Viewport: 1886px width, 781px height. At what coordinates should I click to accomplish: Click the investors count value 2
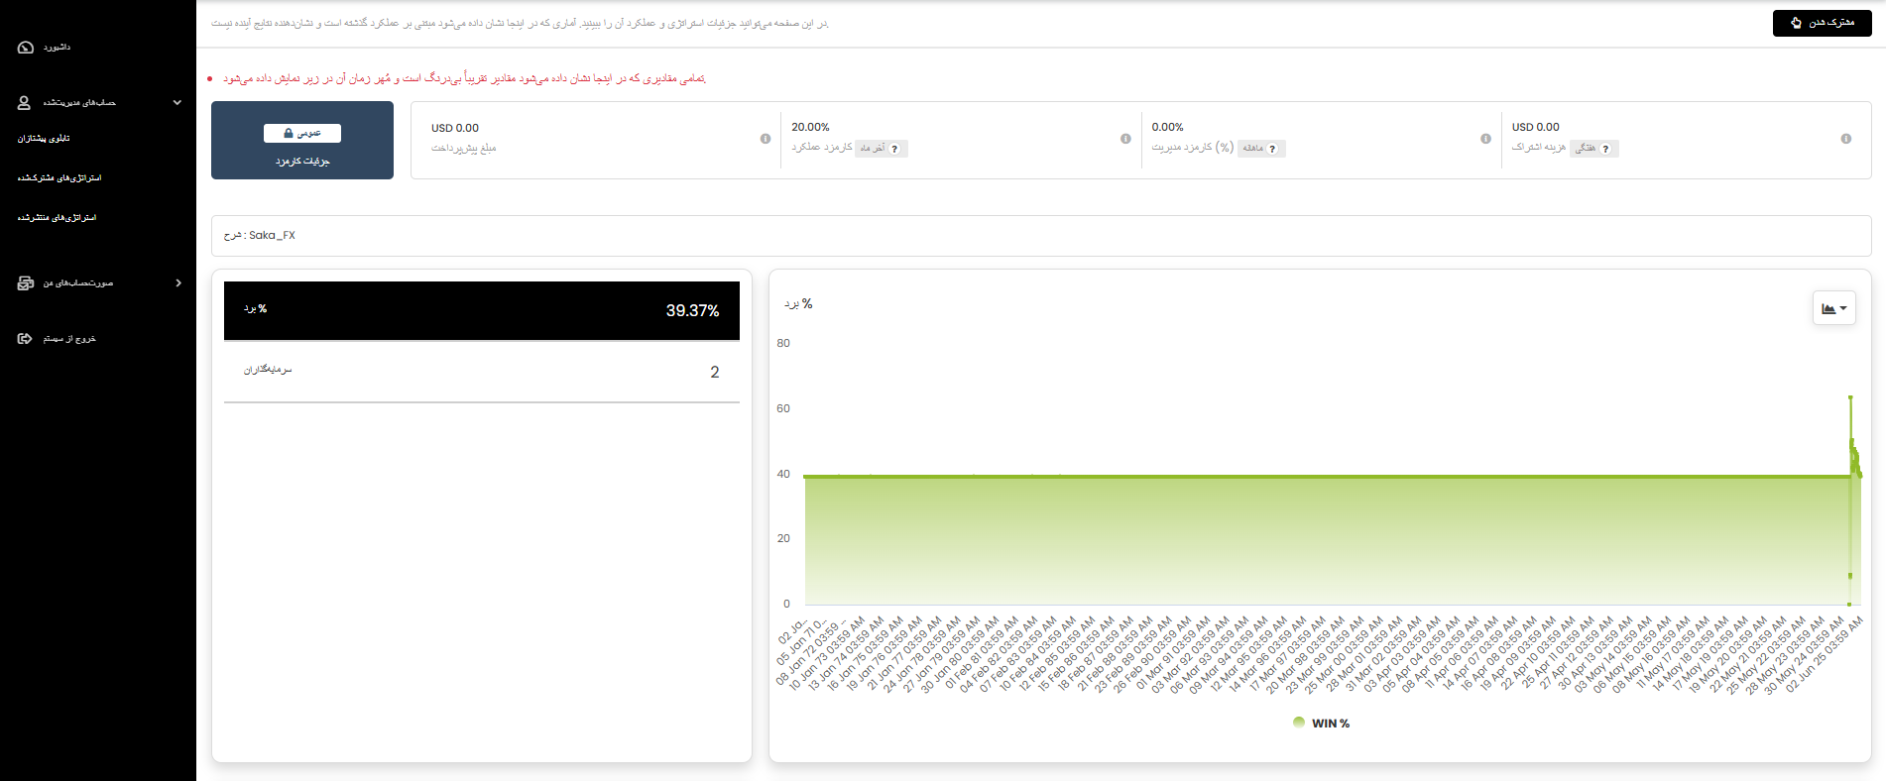(x=714, y=372)
